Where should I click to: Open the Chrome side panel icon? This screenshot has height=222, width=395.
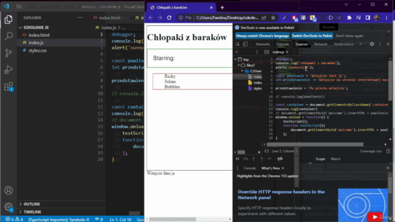tap(368, 18)
